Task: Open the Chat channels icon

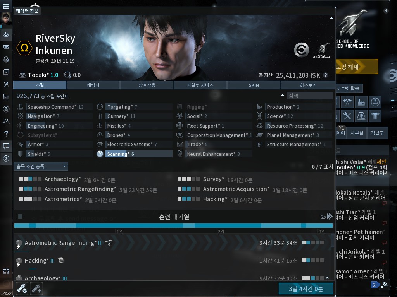Action: [x=6, y=146]
